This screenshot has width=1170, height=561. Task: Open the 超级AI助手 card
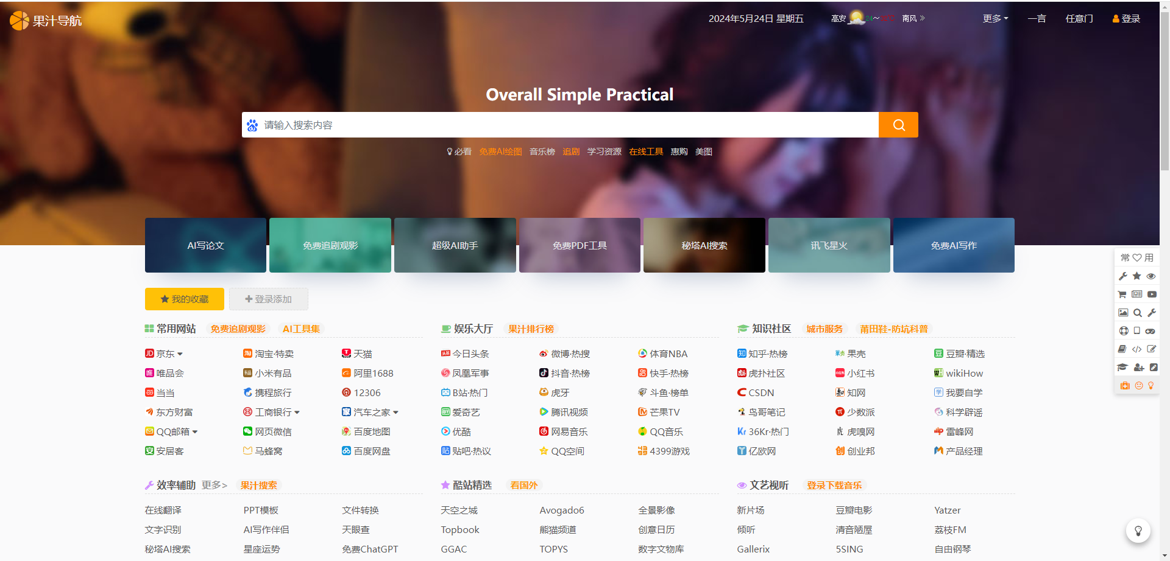pyautogui.click(x=455, y=245)
